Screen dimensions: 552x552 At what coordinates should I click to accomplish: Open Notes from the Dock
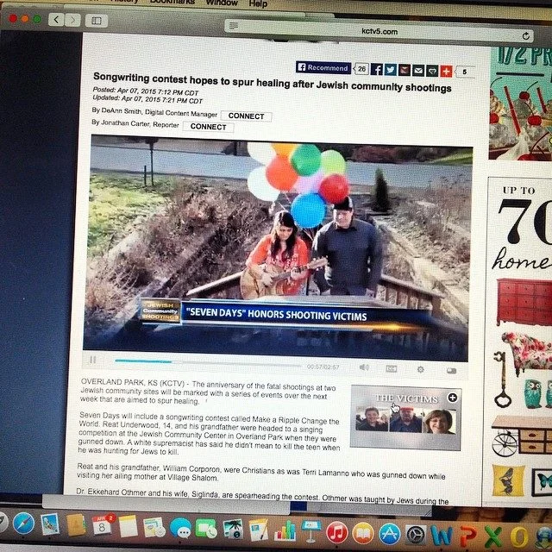click(x=129, y=527)
